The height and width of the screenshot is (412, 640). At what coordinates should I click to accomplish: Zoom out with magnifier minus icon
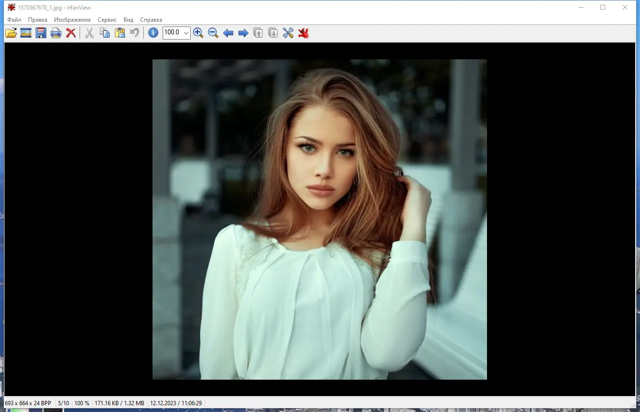click(x=213, y=33)
